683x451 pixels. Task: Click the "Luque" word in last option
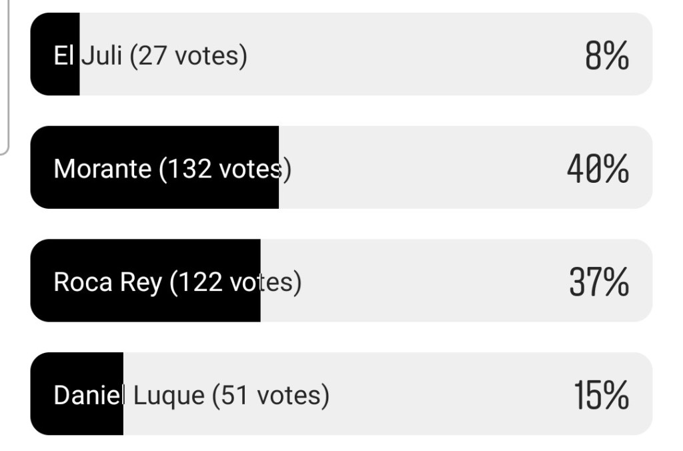[x=169, y=396]
